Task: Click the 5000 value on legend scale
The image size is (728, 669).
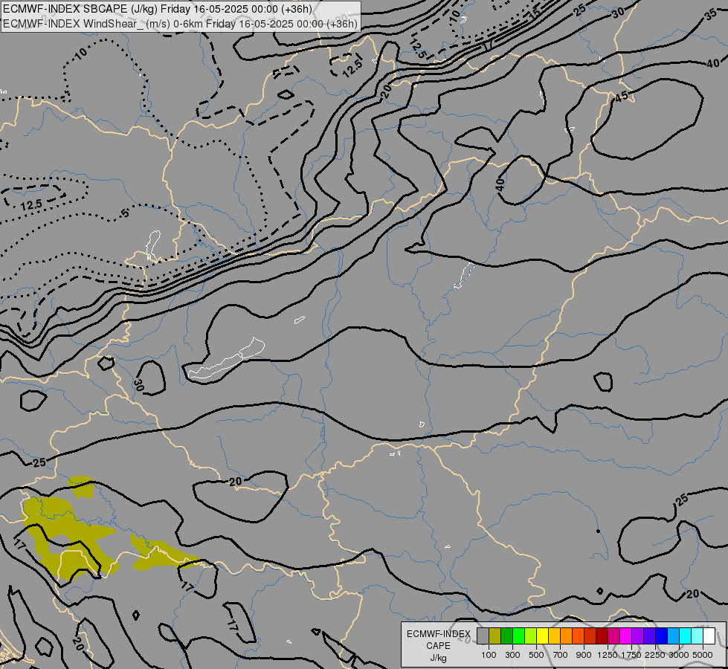Action: pos(703,655)
